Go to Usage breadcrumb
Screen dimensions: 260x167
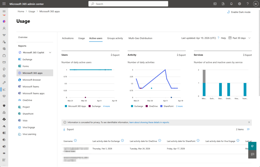pyautogui.click(x=32, y=11)
